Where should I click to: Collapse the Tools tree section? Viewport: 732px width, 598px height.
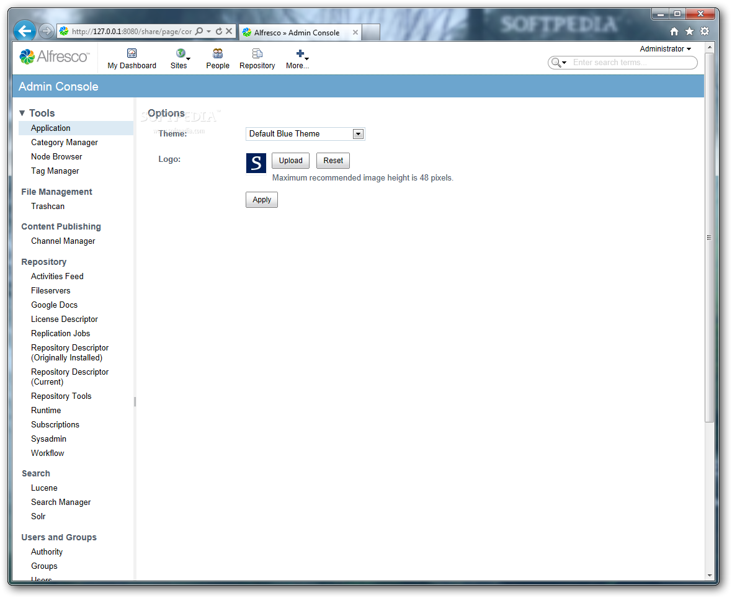click(22, 113)
